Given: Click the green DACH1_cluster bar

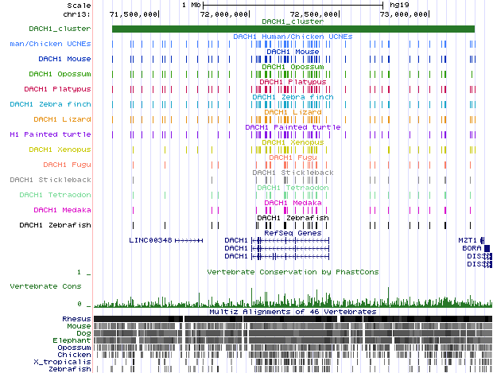Looking at the screenshot, I should point(293,29).
